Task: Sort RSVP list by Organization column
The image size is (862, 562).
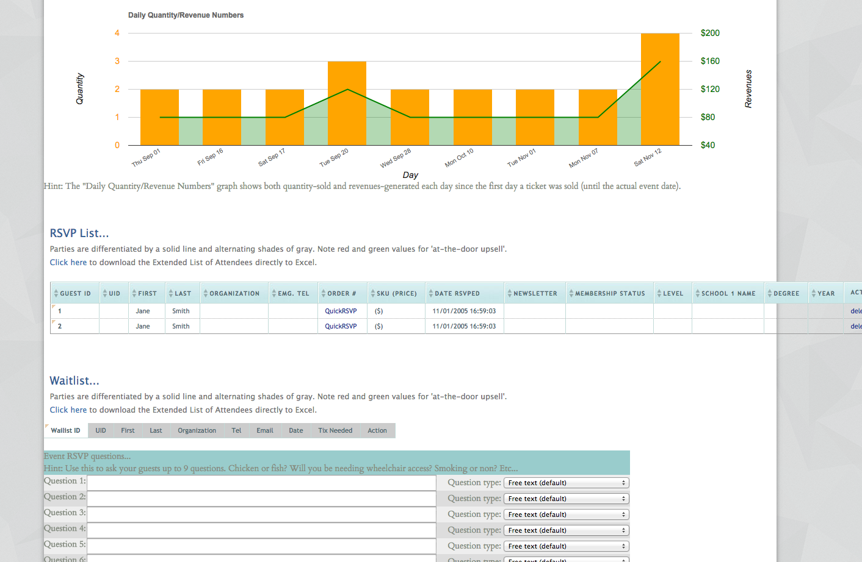Action: (x=234, y=293)
